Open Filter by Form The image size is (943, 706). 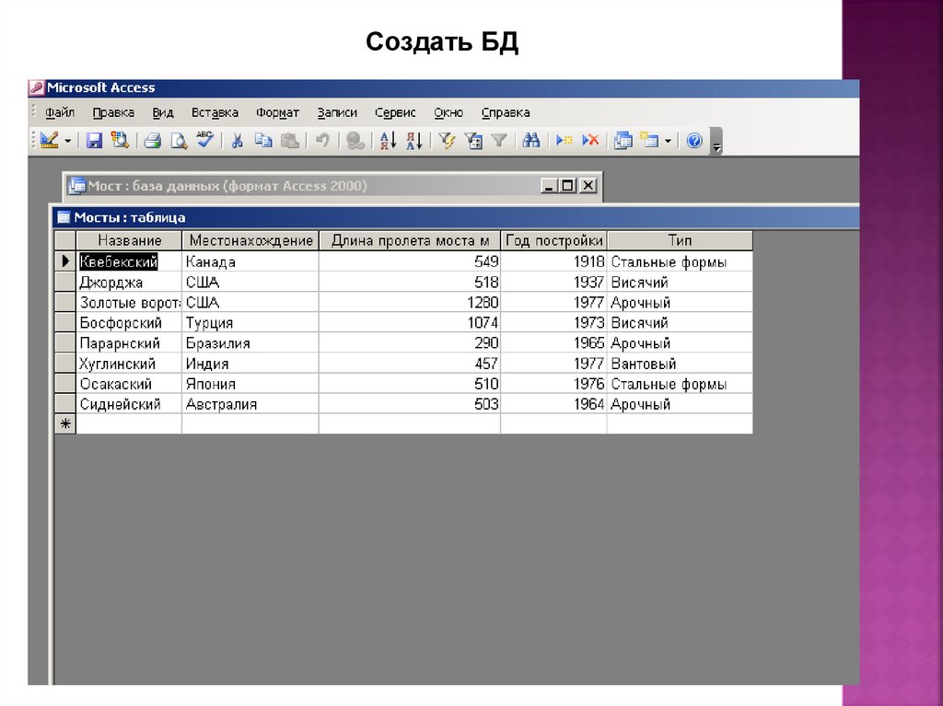click(473, 141)
